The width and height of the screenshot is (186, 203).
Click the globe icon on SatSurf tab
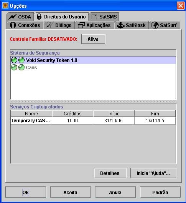(155, 25)
